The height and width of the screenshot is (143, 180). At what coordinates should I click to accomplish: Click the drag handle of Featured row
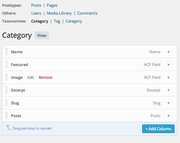click(6, 64)
